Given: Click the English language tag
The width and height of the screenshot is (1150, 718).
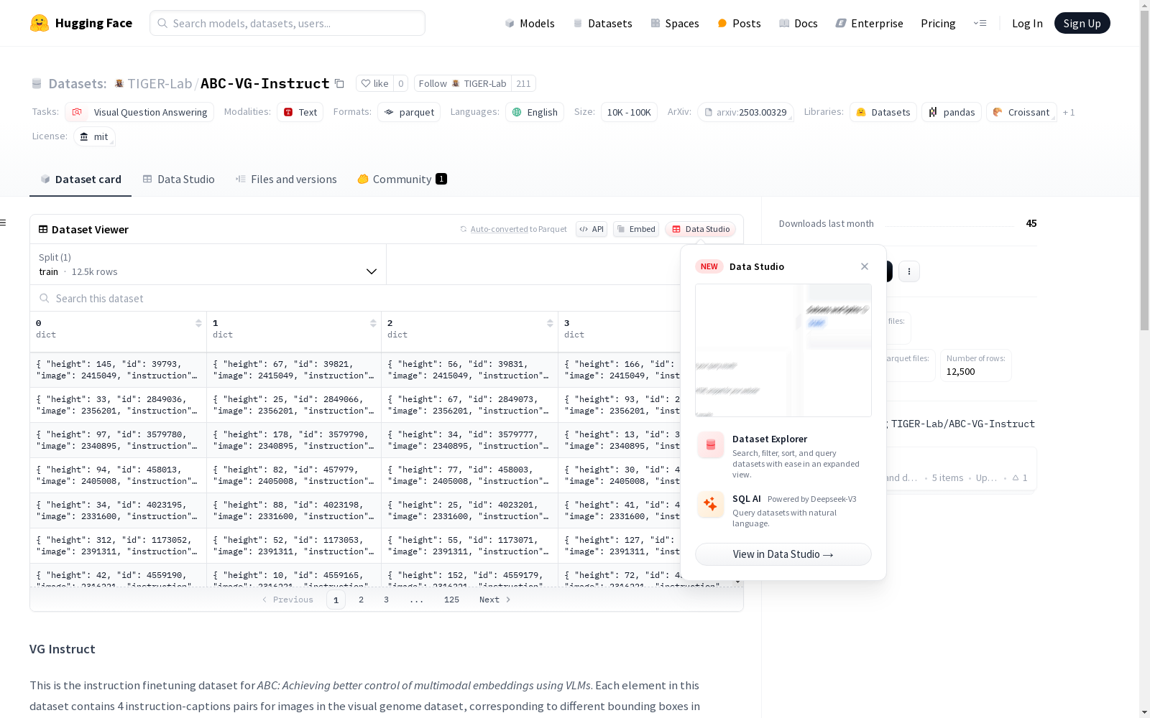Looking at the screenshot, I should (535, 112).
